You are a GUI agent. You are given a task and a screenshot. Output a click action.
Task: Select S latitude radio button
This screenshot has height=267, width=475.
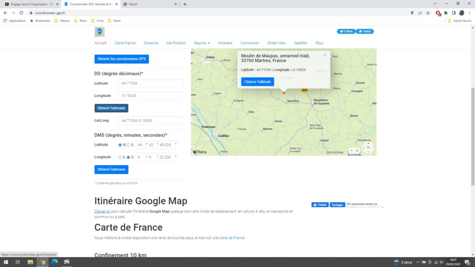(128, 145)
